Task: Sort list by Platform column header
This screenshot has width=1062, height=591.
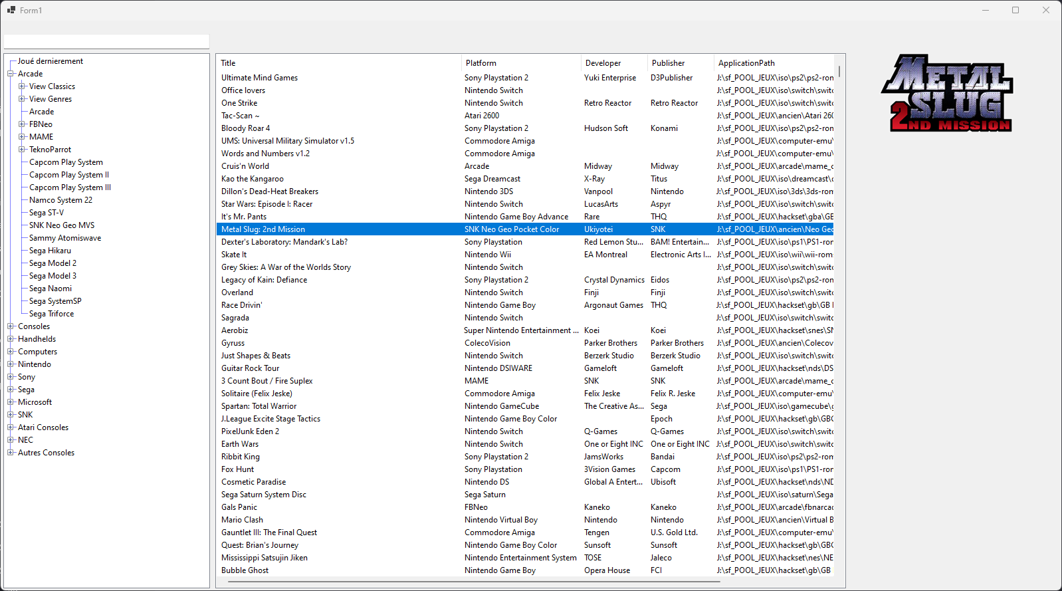Action: pos(520,63)
